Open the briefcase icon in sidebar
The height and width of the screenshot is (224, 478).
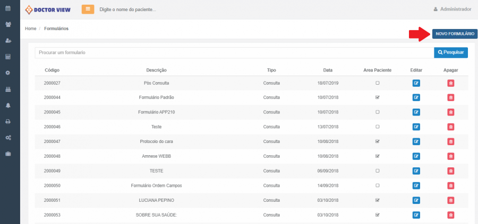click(8, 154)
